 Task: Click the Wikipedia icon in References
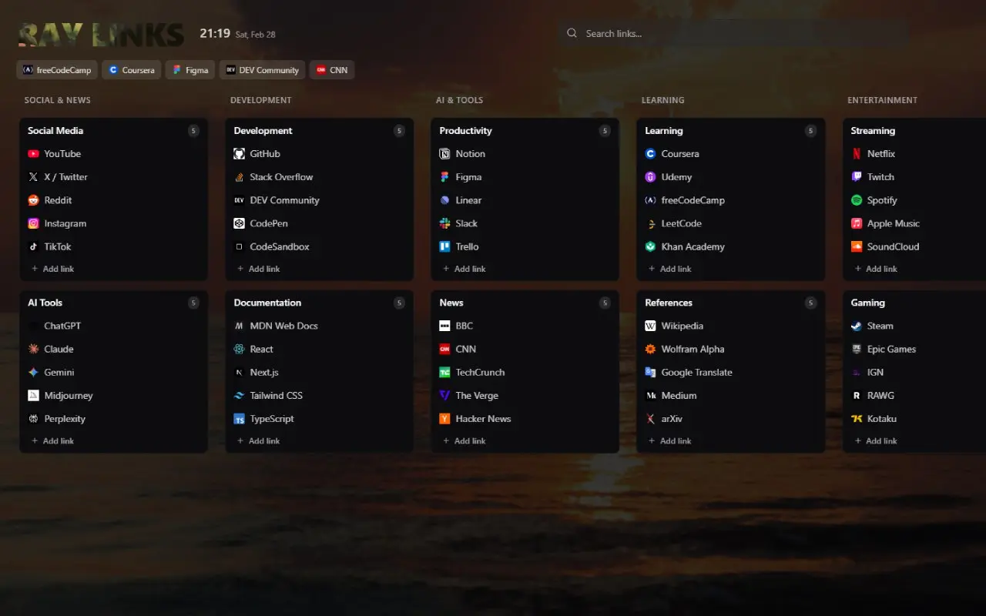point(650,326)
